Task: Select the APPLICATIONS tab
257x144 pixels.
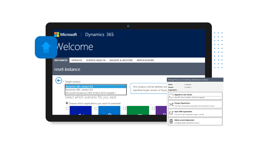Action: [x=145, y=60]
